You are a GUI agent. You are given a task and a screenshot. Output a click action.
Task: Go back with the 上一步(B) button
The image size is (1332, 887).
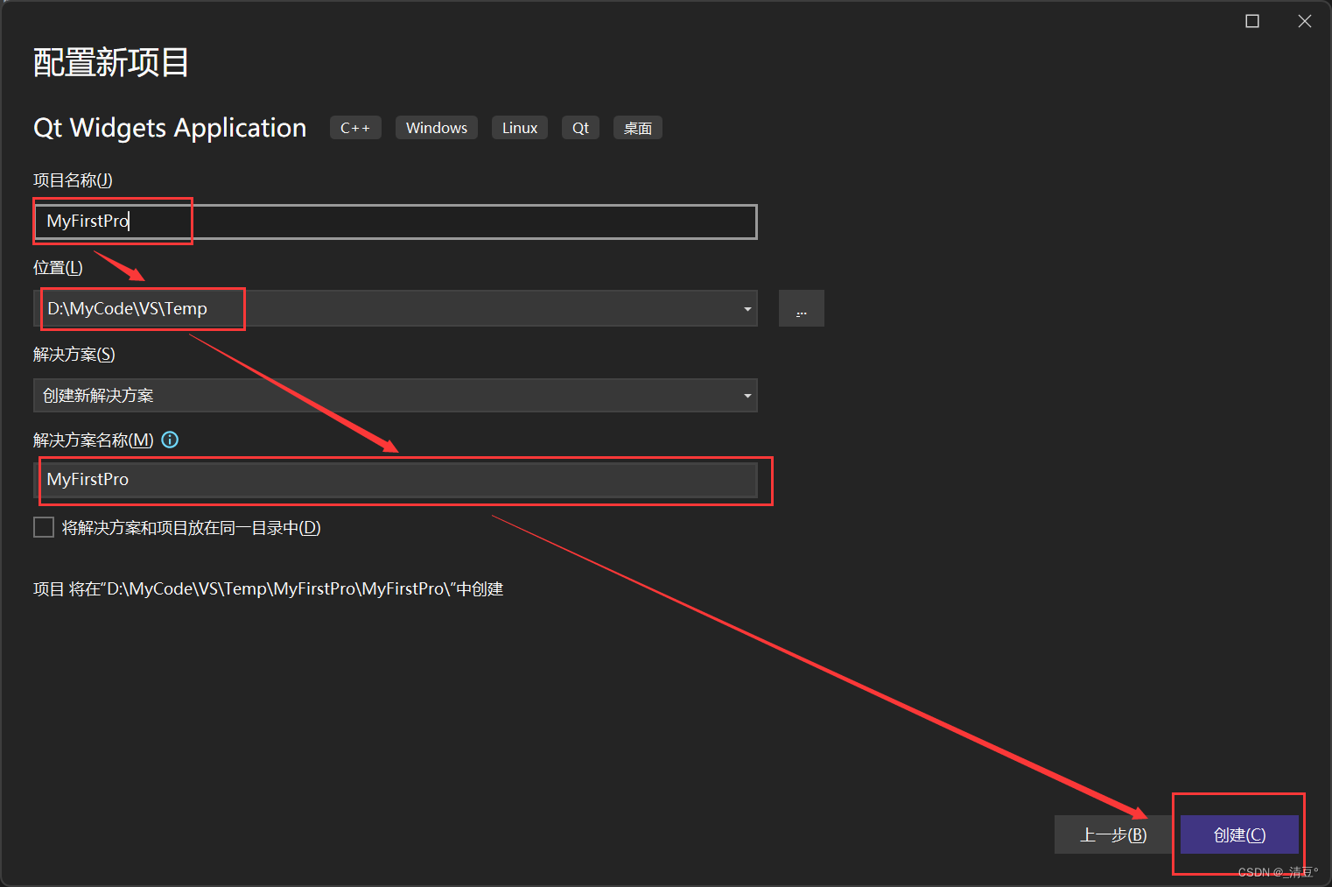[x=1113, y=834]
